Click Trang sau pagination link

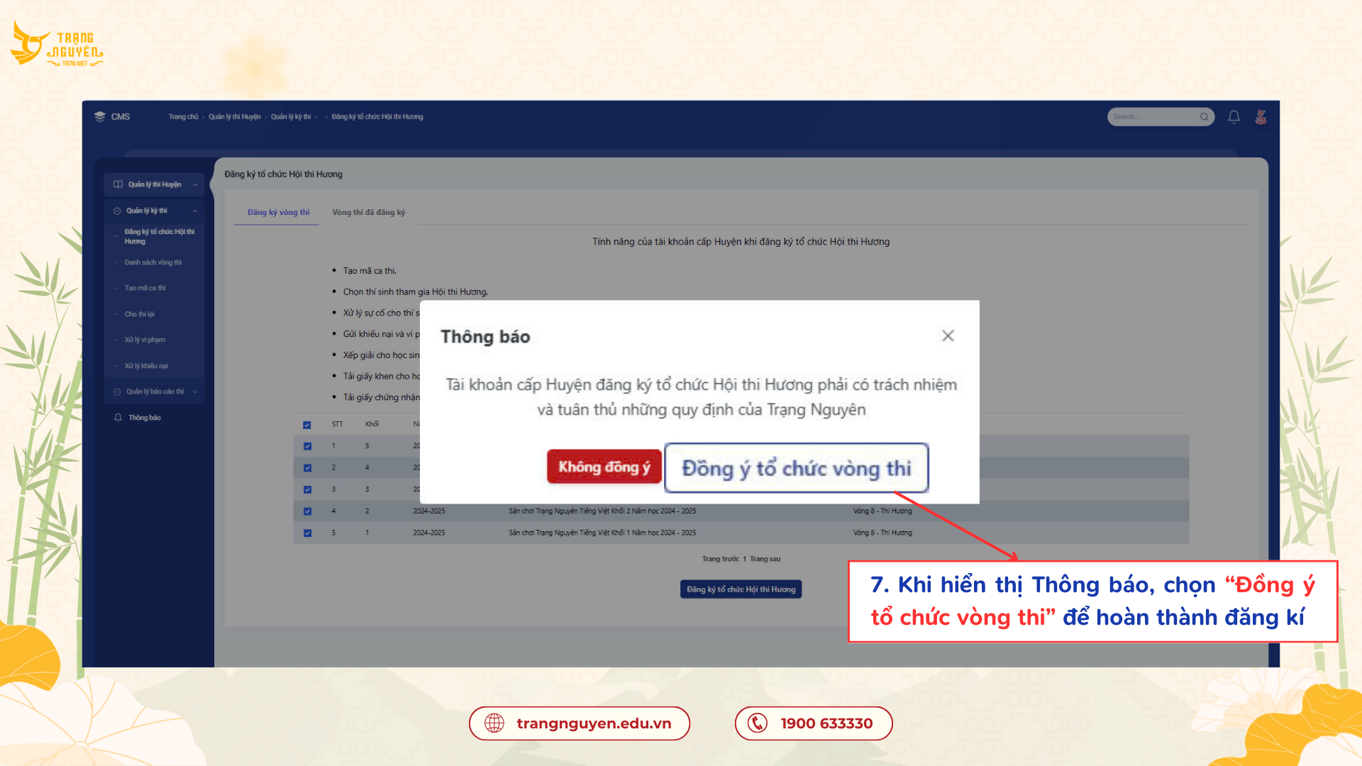(765, 558)
